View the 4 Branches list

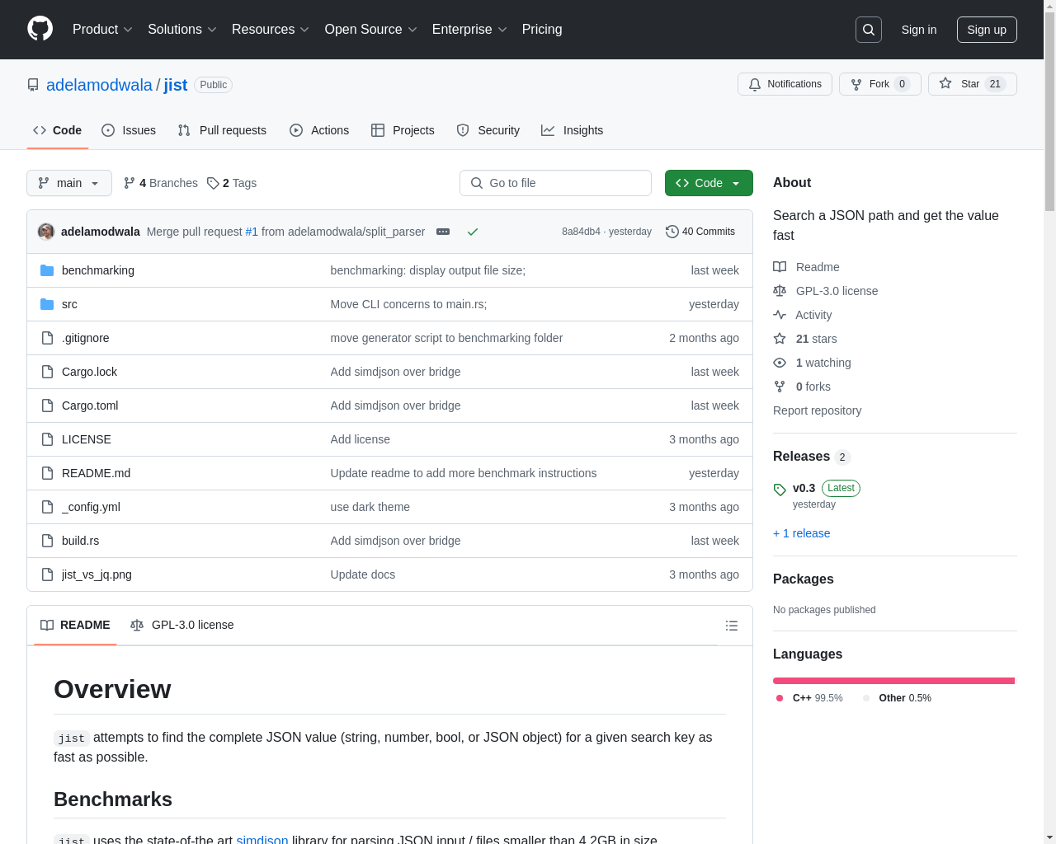(161, 183)
